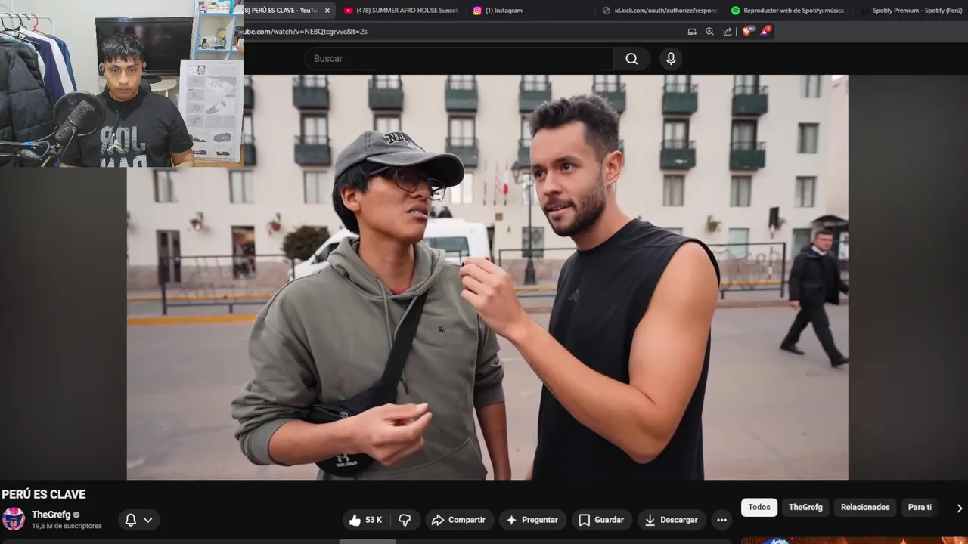Switch to Reproductor web de Spotify tab

pyautogui.click(x=788, y=11)
